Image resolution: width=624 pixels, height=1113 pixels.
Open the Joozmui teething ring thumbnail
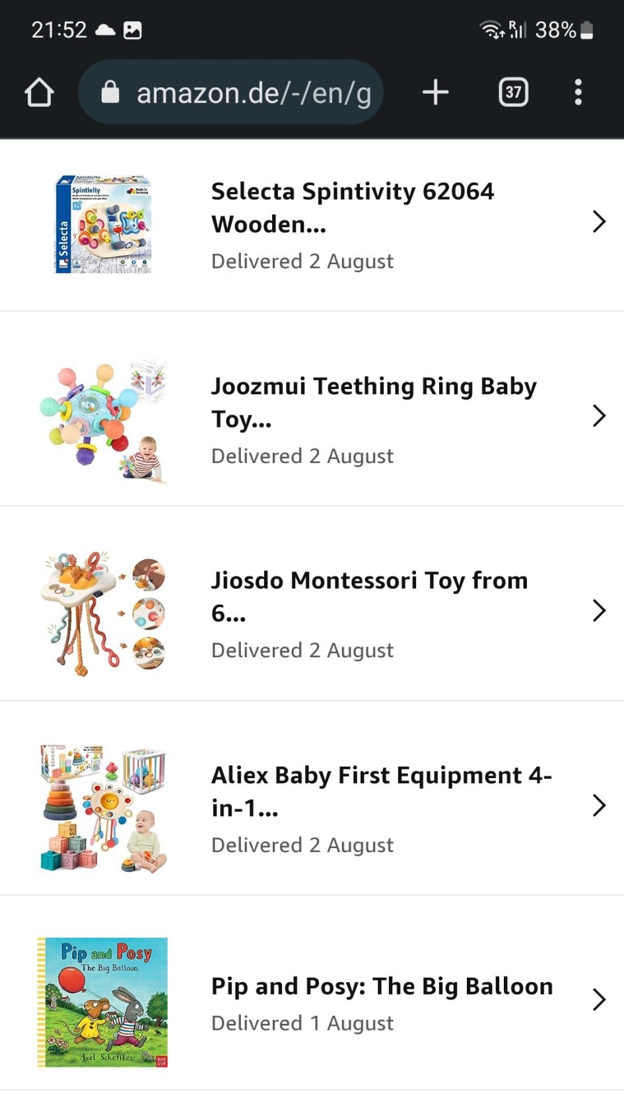tap(103, 419)
